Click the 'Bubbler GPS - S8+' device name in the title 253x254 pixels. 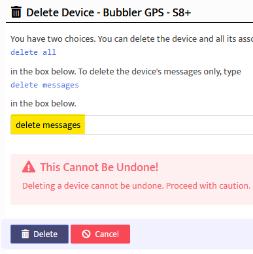tap(147, 12)
